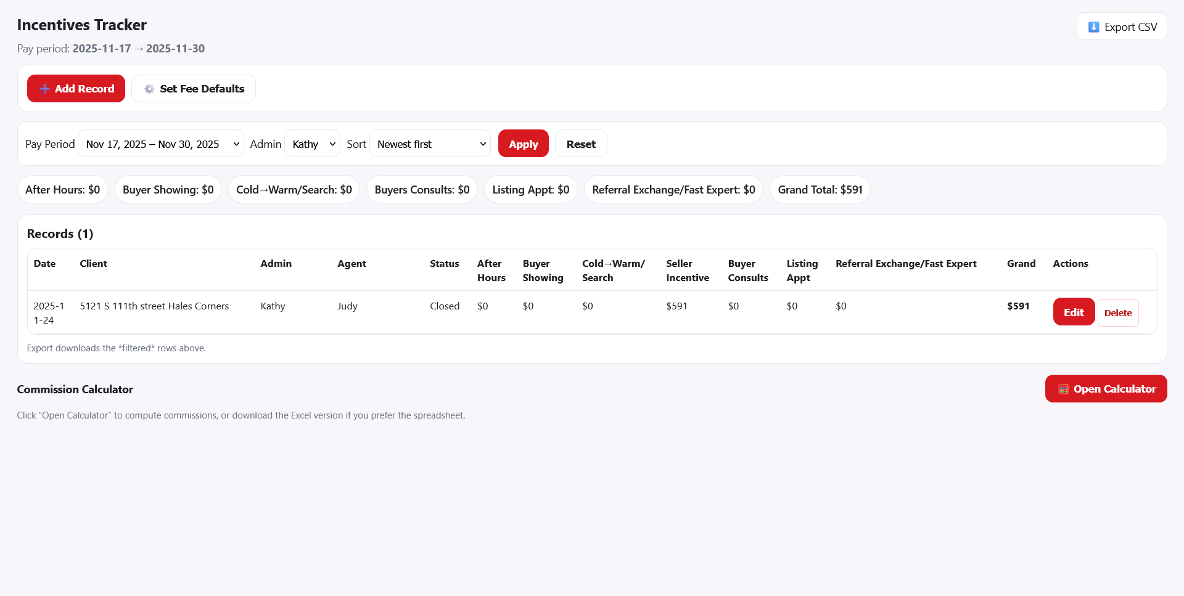Click the Closed status cell
Viewport: 1184px width, 596px height.
pos(445,306)
